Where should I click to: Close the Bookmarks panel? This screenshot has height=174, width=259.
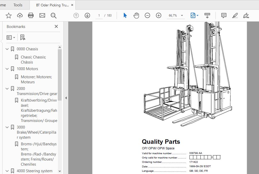tap(56, 26)
